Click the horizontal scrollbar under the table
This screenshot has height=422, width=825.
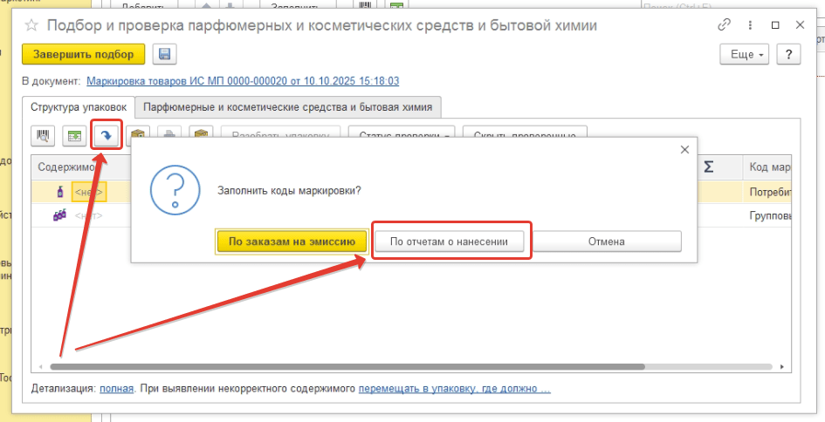(x=349, y=367)
